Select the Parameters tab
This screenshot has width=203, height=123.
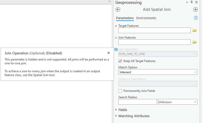[125, 18]
